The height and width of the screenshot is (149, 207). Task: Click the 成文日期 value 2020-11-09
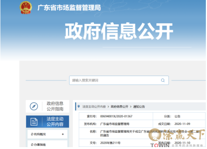click(x=182, y=124)
